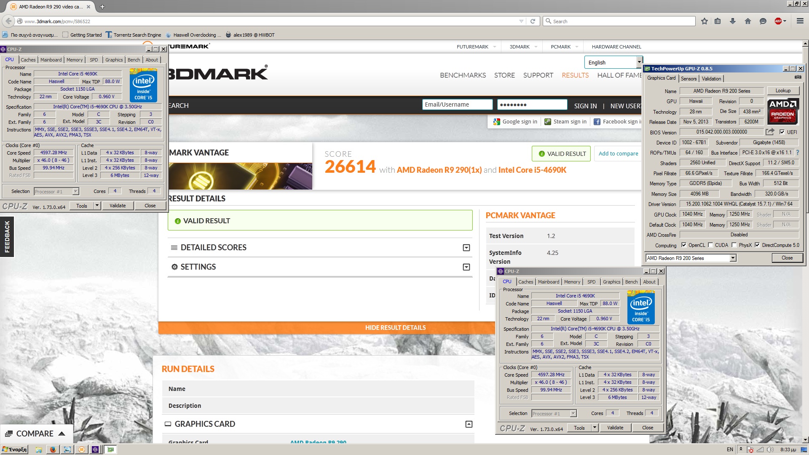Open the bookmarks list icon in browser toolbar
Screen dimensions: 809x455
pos(718,21)
